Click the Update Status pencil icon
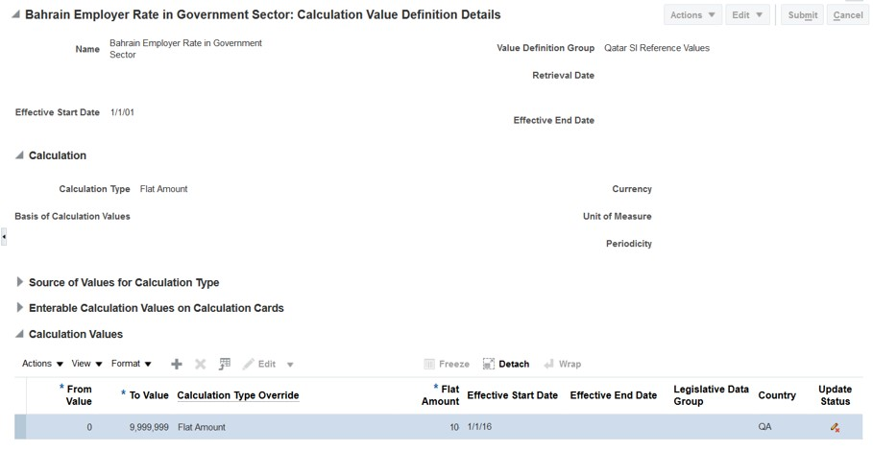 click(835, 427)
